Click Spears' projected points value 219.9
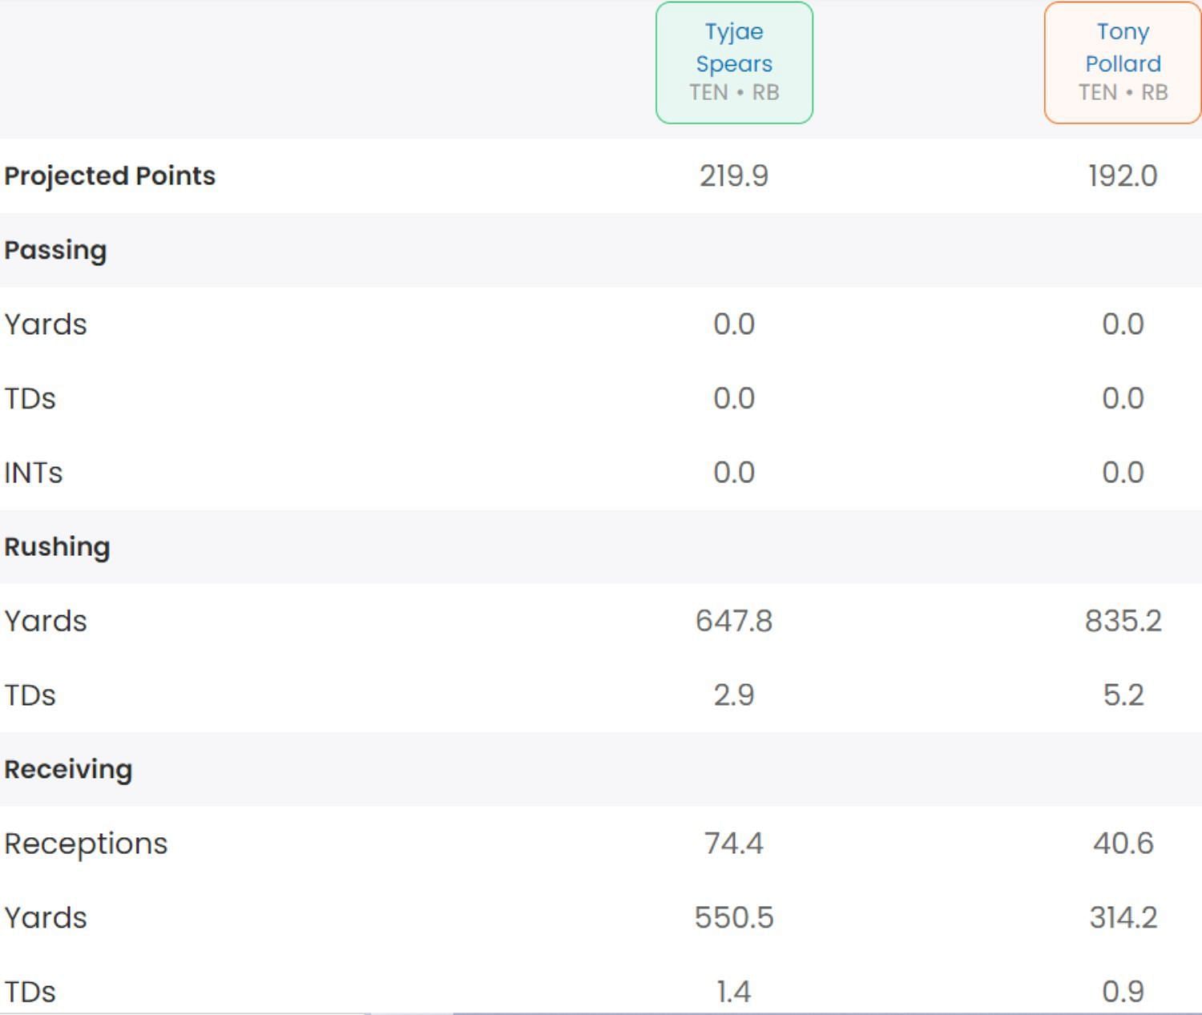The image size is (1202, 1015). coord(734,176)
